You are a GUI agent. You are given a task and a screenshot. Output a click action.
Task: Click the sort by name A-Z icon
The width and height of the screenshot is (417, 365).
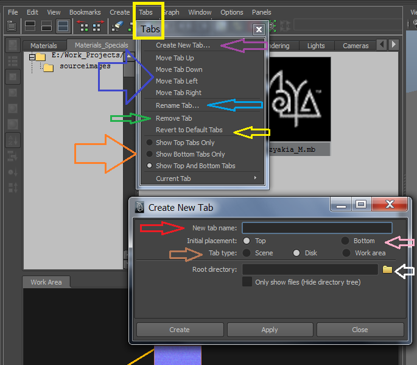(x=13, y=140)
